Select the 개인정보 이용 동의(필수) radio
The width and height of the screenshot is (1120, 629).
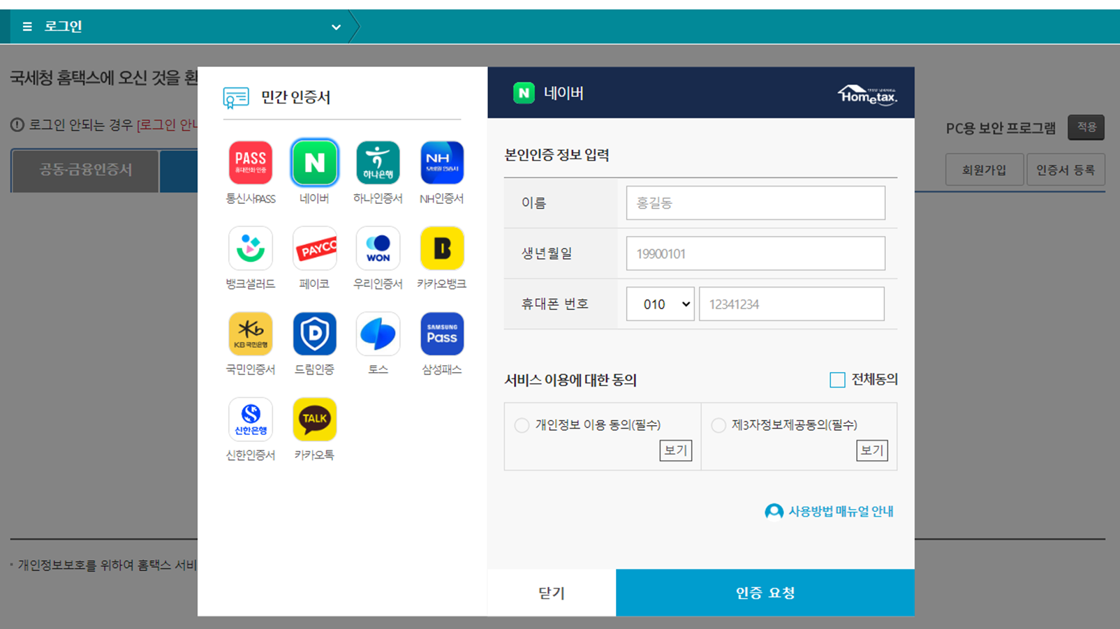point(522,425)
